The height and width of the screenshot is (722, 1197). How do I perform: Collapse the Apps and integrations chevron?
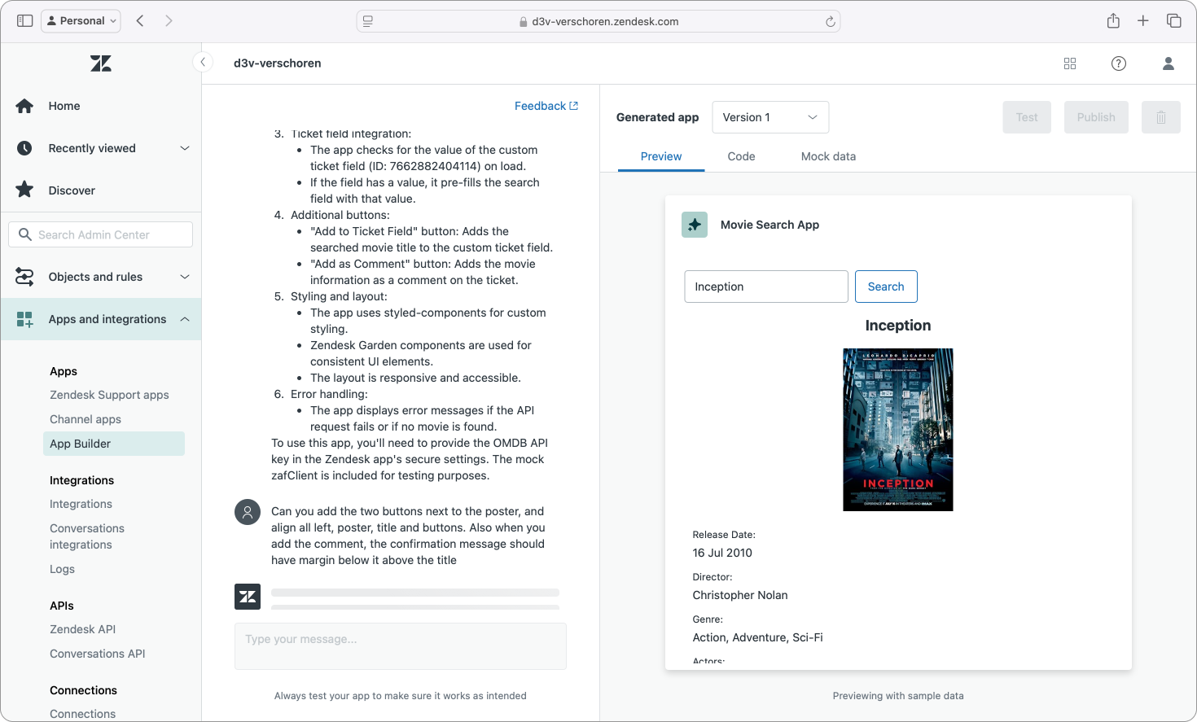[185, 319]
